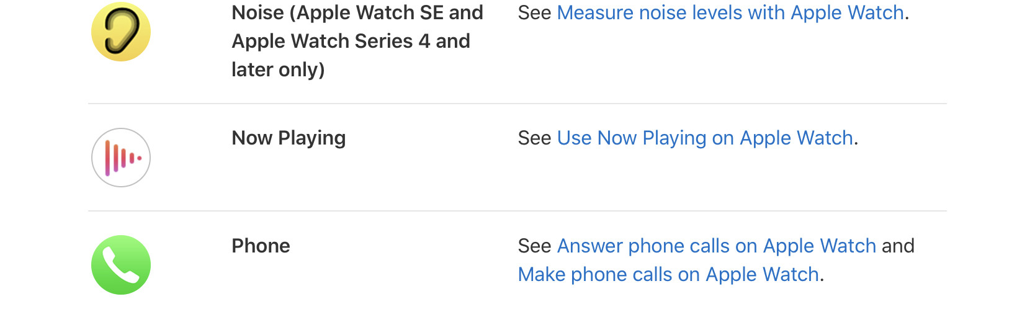Image resolution: width=1035 pixels, height=317 pixels.
Task: Click the bold Phone row title
Action: point(261,246)
